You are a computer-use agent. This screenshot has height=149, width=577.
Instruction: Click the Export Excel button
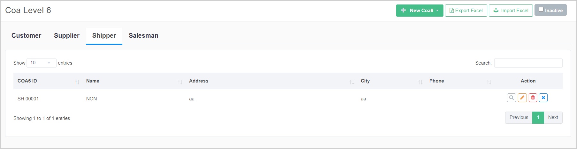click(x=466, y=11)
